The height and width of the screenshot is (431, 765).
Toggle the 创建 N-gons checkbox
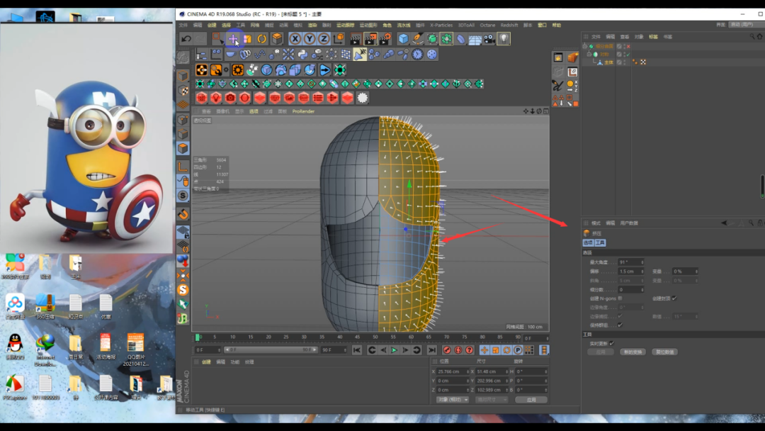click(620, 298)
